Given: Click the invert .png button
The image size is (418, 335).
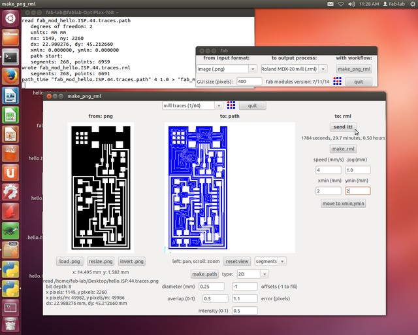Looking at the screenshot, I should (132, 261).
